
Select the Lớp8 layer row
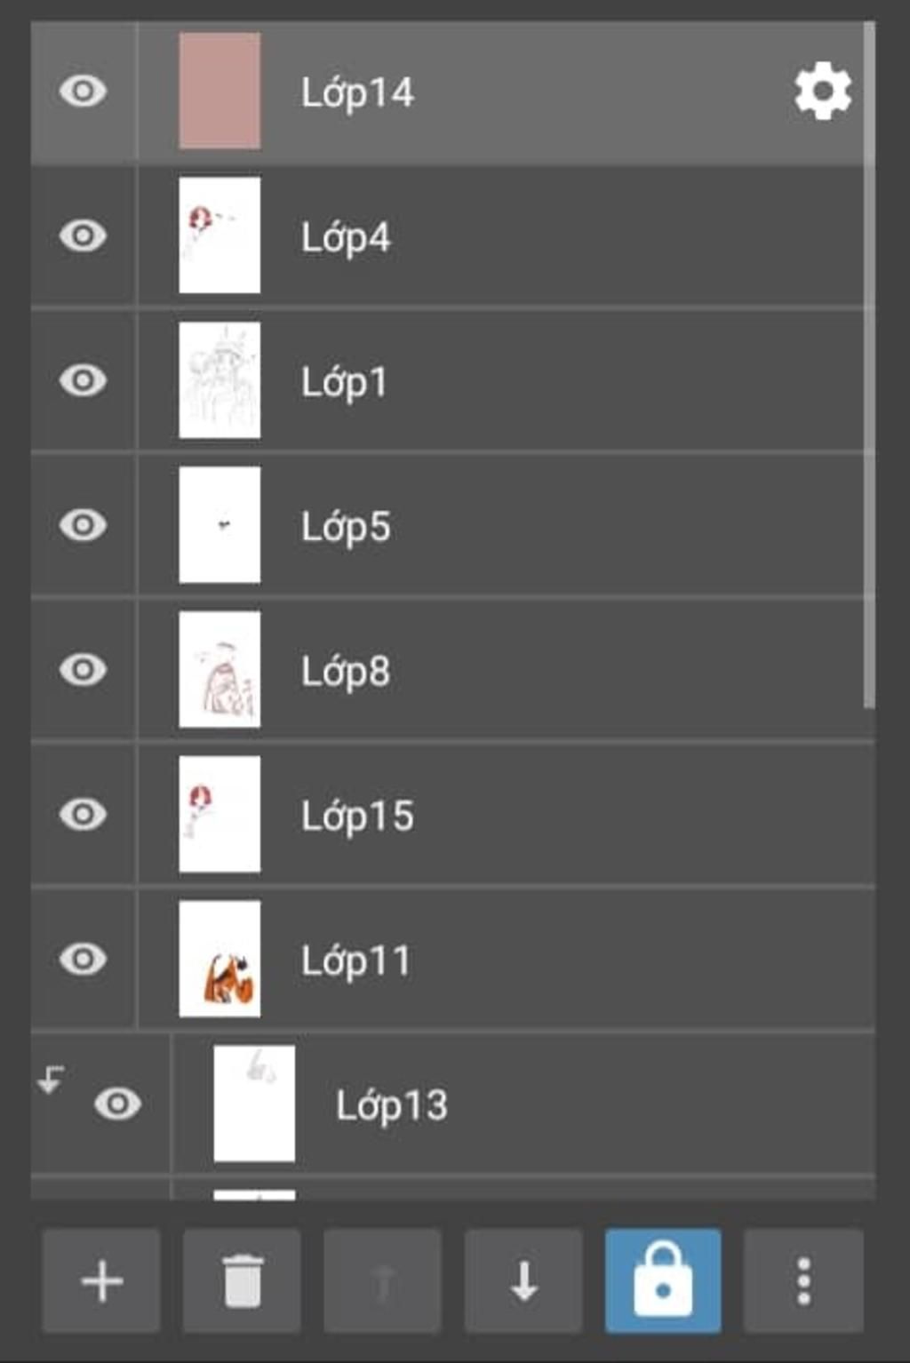(x=452, y=669)
